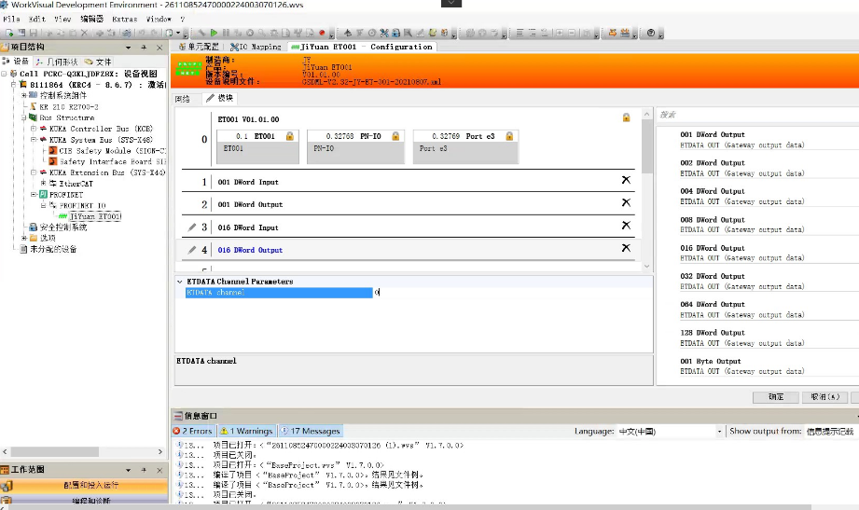Click the green Play/Start toolbar icon

(214, 33)
